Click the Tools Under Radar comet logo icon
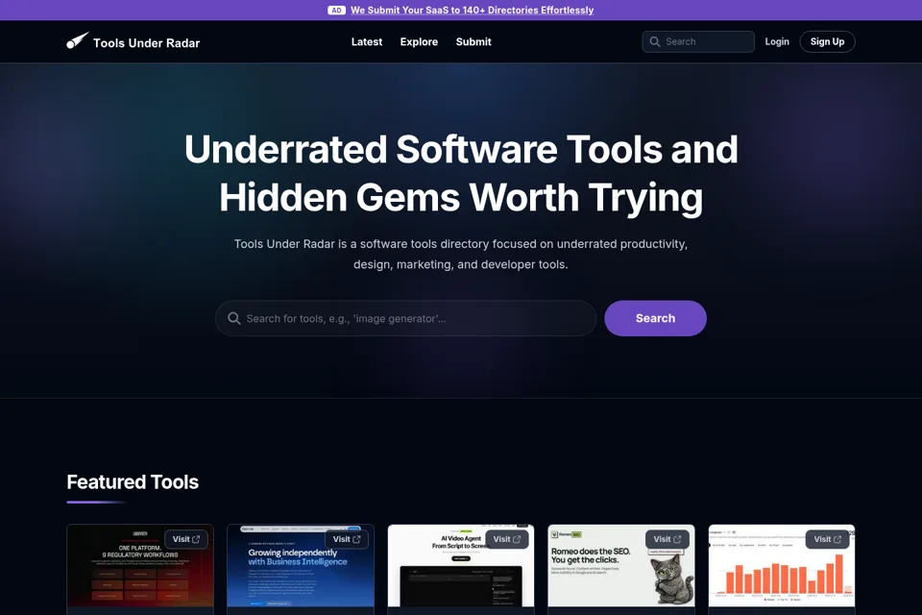 [x=78, y=40]
